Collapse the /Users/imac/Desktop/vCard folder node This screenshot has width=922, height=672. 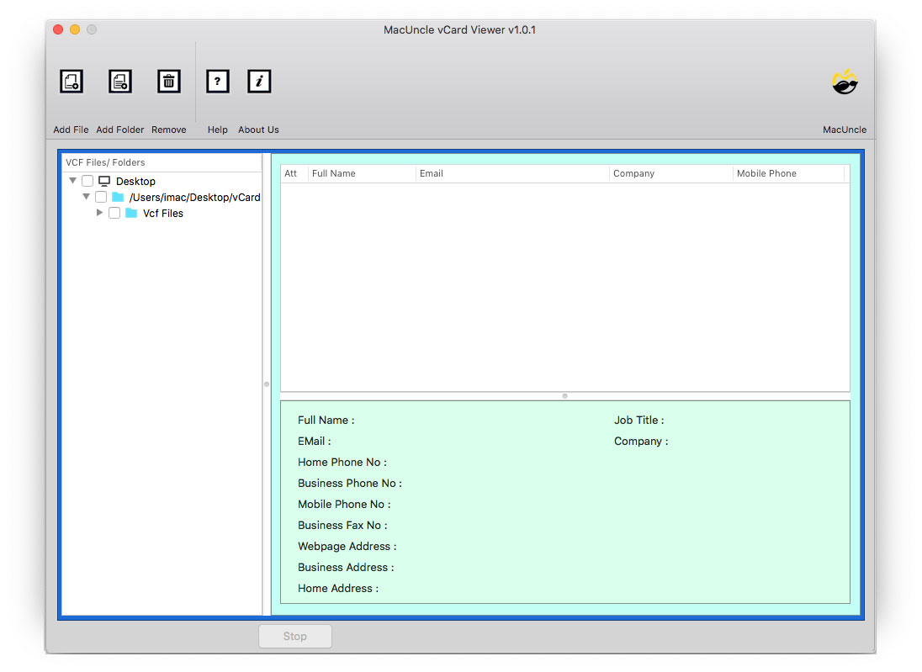click(87, 197)
